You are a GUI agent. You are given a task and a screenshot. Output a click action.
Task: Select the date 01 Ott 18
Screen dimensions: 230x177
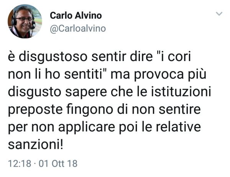(58, 163)
